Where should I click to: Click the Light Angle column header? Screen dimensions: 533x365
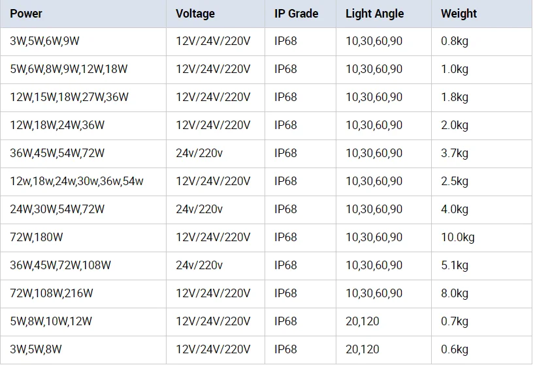pyautogui.click(x=374, y=14)
